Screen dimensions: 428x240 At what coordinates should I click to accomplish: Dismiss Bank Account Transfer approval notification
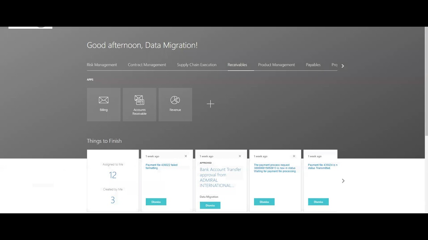(x=210, y=205)
